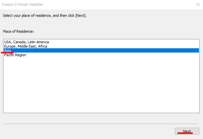The image size is (203, 139).
Task: Click the last region listed under Asia
Action: pos(15,55)
